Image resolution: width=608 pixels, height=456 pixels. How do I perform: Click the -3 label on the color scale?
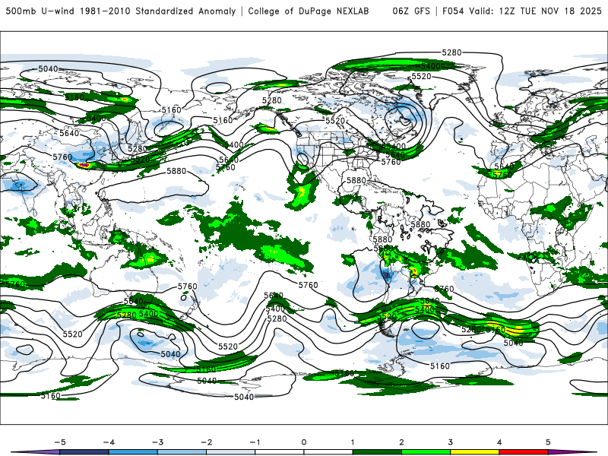157,442
